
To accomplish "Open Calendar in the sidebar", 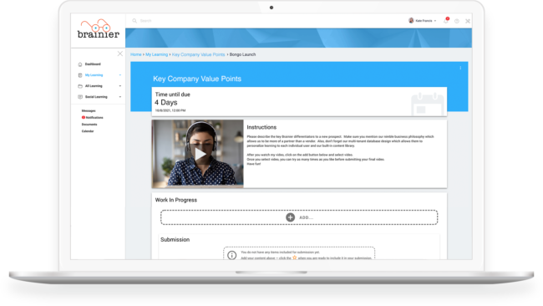I will click(x=88, y=131).
